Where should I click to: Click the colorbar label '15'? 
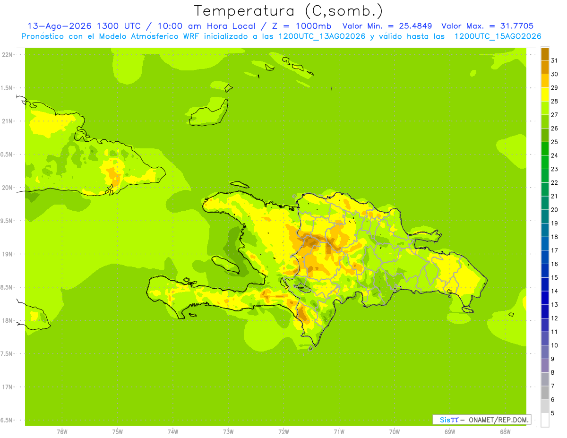pos(555,277)
